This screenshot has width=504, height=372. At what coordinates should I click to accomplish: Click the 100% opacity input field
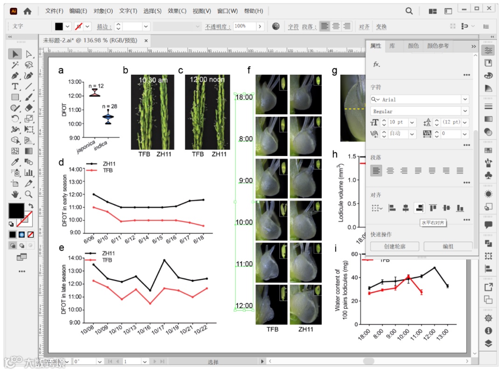click(x=245, y=26)
